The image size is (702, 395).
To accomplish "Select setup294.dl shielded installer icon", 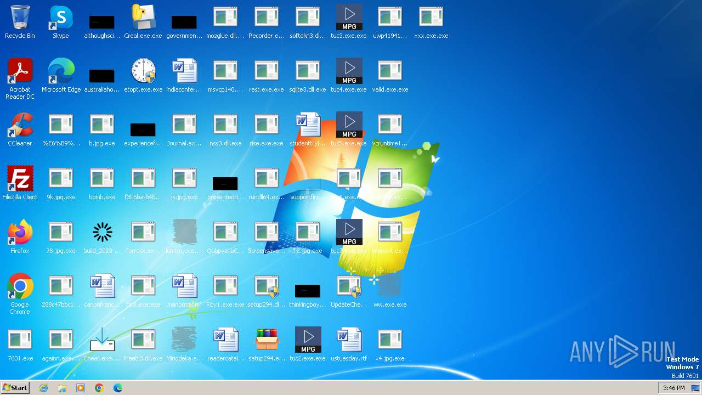I will [267, 286].
